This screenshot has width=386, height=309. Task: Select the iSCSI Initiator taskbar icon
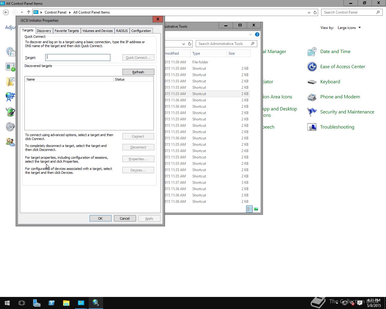point(96,303)
